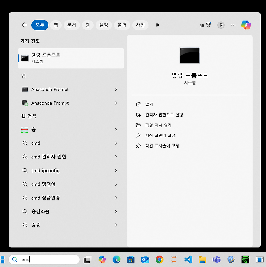This screenshot has height=267, width=266.
Task: Open the Microsoft Store from the taskbar
Action: pyautogui.click(x=131, y=259)
